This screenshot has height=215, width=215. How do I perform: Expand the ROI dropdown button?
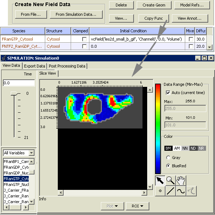click(x=137, y=206)
